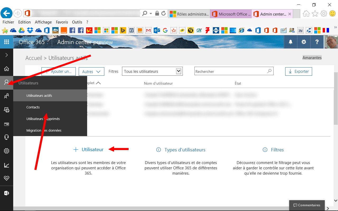Viewport: 338px width, 211px height.
Task: Open the Billing card icon in sidebar
Action: (x=7, y=124)
